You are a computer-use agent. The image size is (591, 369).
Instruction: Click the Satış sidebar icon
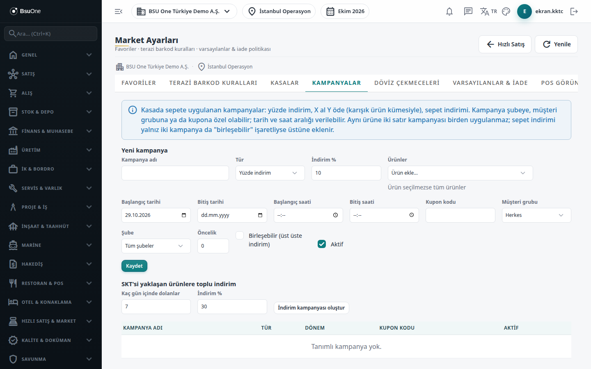coord(13,74)
